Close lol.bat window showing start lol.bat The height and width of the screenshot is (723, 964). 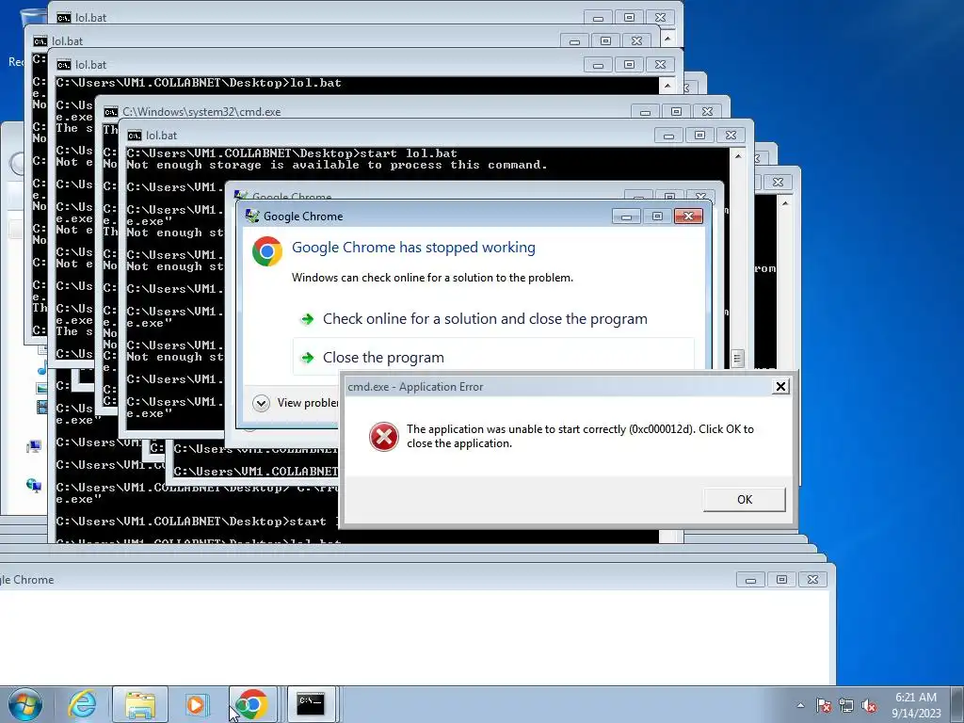pyautogui.click(x=731, y=136)
